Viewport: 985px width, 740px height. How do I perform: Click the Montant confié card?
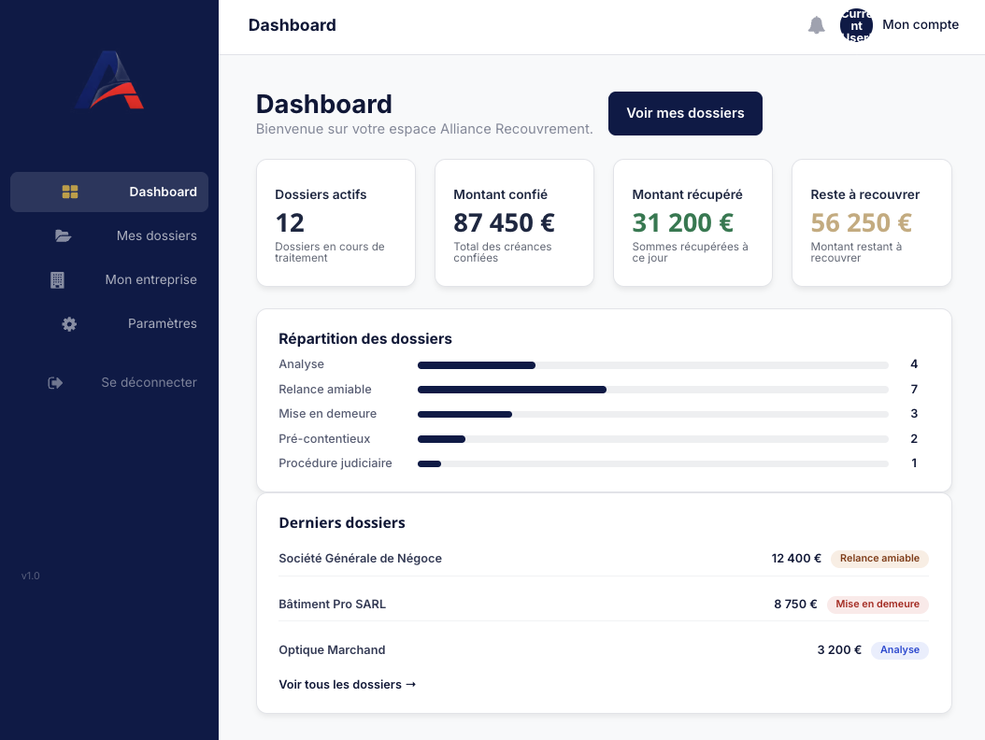tap(515, 223)
